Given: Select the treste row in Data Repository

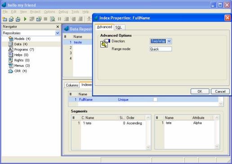Looking at the screenshot, I should point(78,42).
